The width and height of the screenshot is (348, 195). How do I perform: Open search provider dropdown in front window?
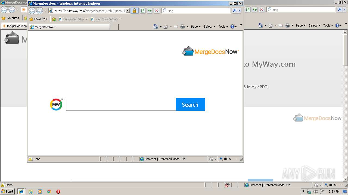click(240, 11)
